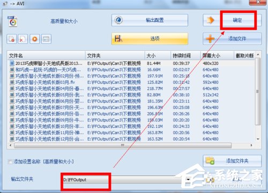Sort by the 持续时间 column header

click(x=185, y=56)
